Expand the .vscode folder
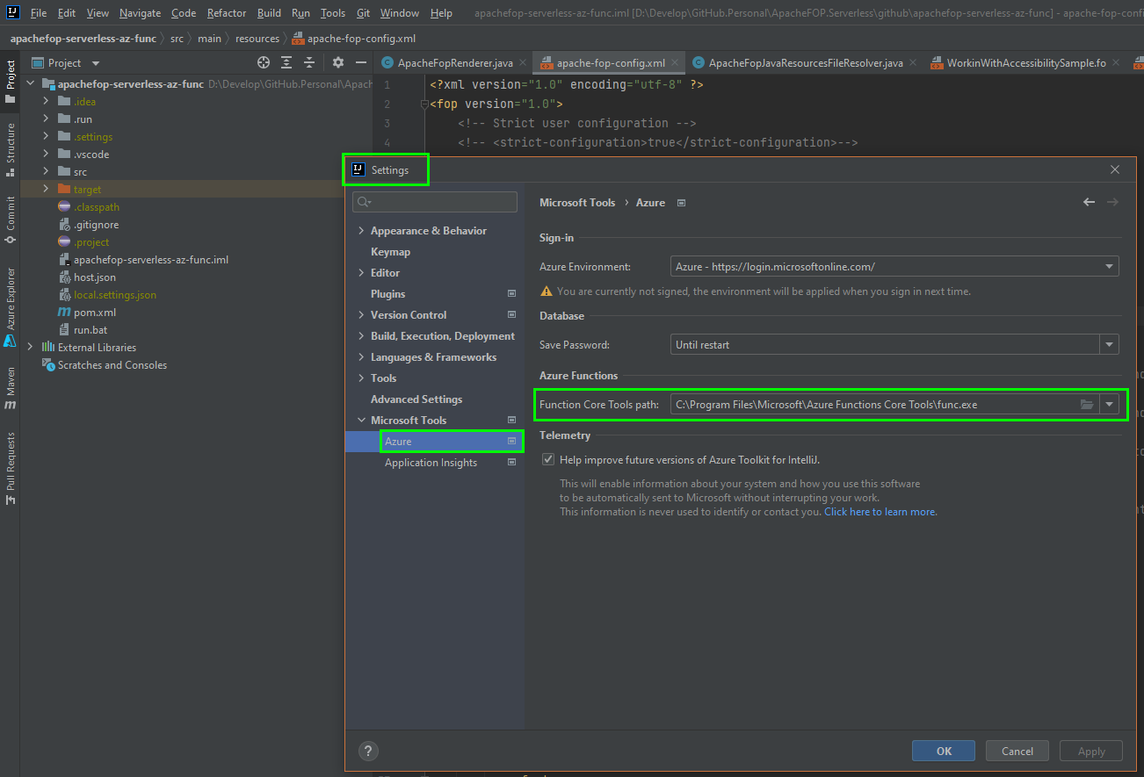This screenshot has width=1144, height=777. 46,155
